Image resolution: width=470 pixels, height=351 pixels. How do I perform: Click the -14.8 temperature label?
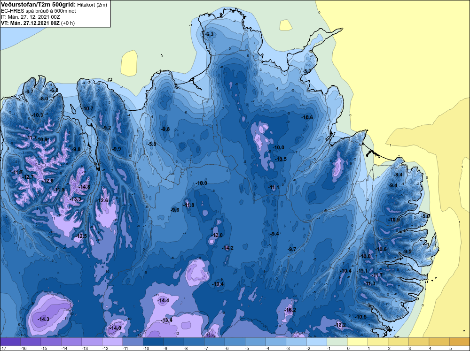84,187
